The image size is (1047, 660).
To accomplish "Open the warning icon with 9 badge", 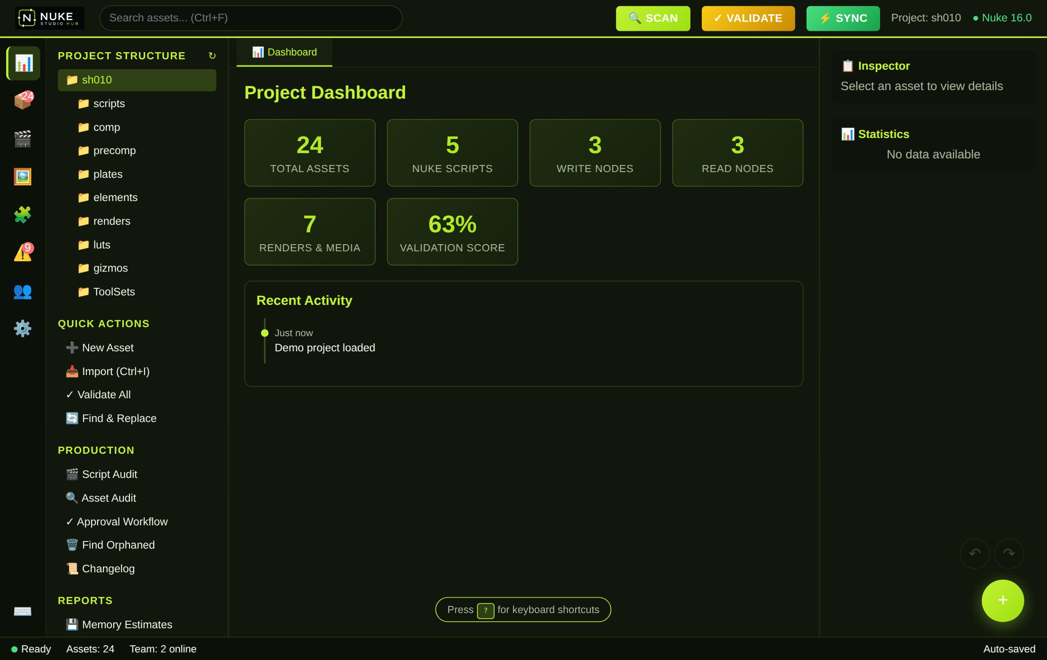I will [x=23, y=252].
